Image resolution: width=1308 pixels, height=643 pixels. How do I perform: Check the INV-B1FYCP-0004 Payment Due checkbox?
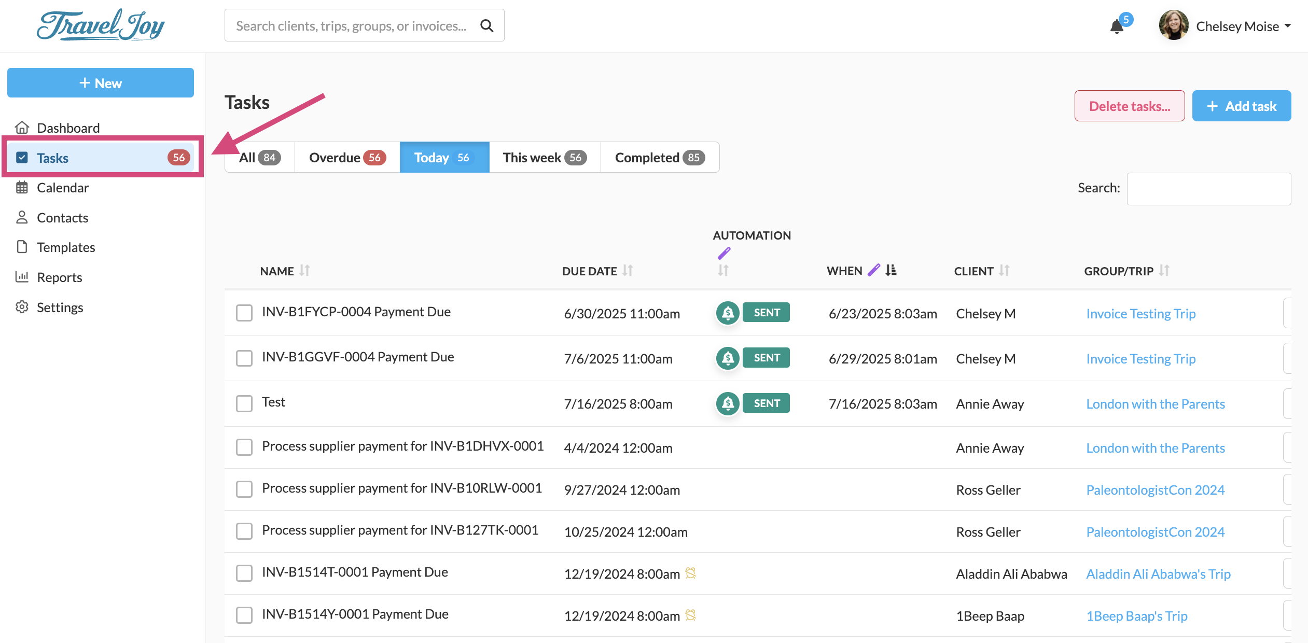[244, 313]
